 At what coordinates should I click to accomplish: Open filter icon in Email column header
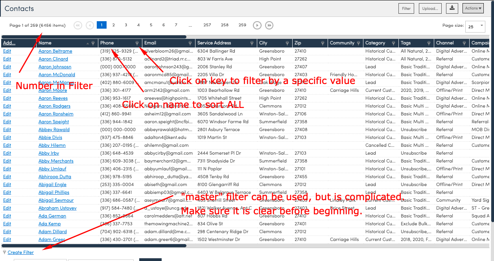[x=190, y=43]
